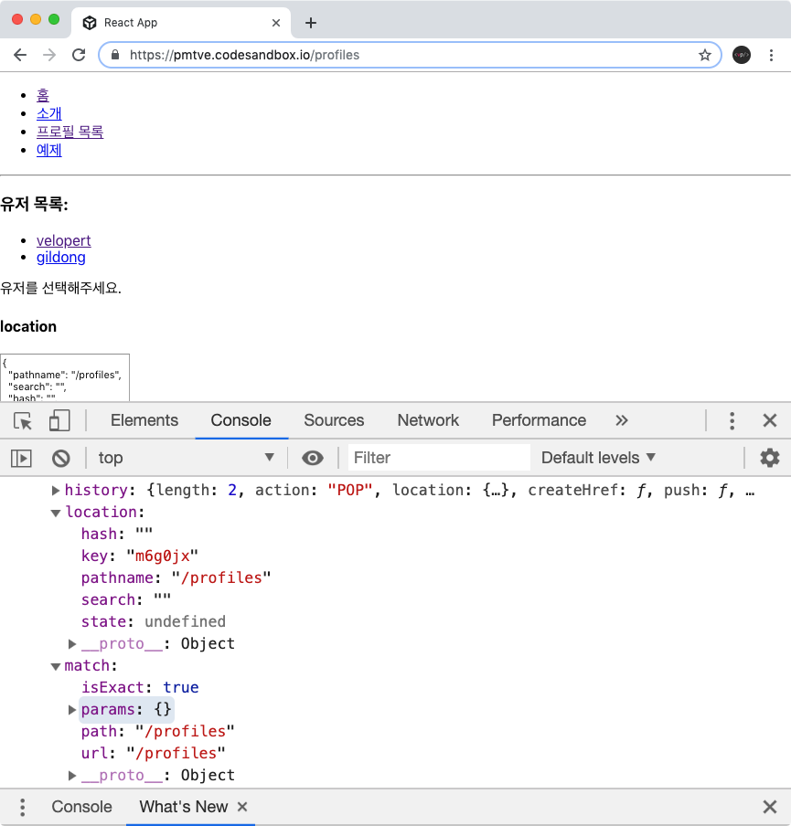The height and width of the screenshot is (826, 791).
Task: Activate the inspect element picker
Action: (x=23, y=421)
